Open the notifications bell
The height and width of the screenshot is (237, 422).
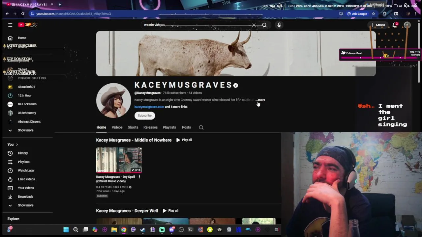pos(395,25)
